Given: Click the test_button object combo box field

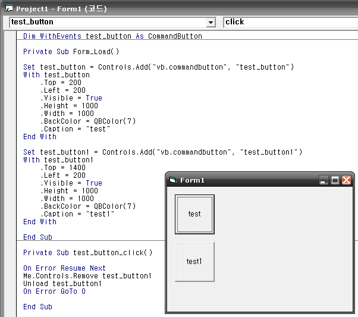Looking at the screenshot, I should pyautogui.click(x=112, y=22).
